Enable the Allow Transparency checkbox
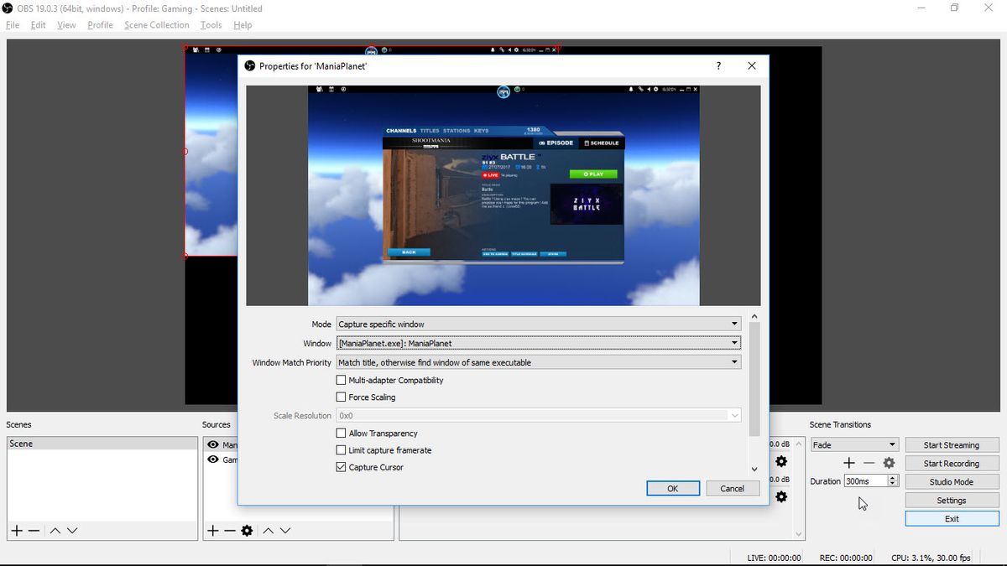Image resolution: width=1007 pixels, height=566 pixels. (342, 433)
